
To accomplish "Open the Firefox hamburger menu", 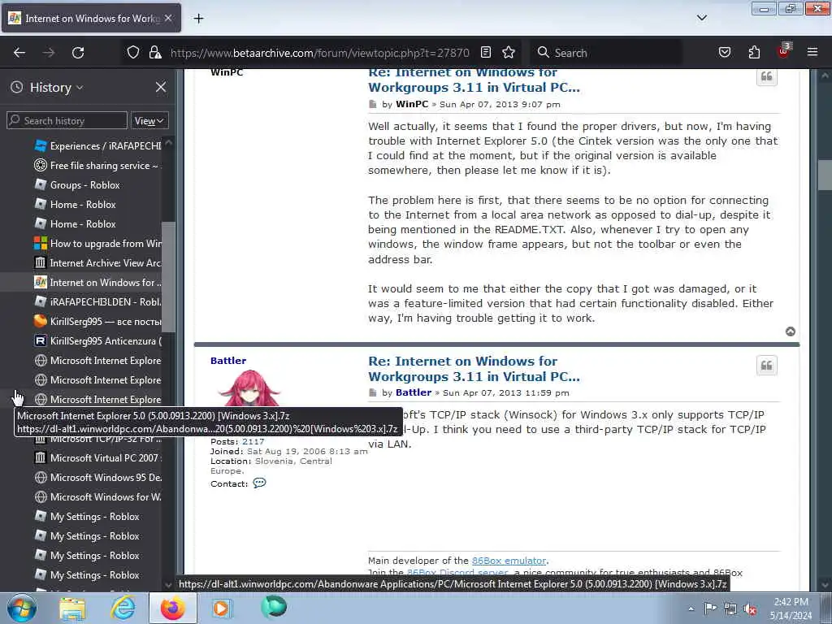I will tap(812, 52).
